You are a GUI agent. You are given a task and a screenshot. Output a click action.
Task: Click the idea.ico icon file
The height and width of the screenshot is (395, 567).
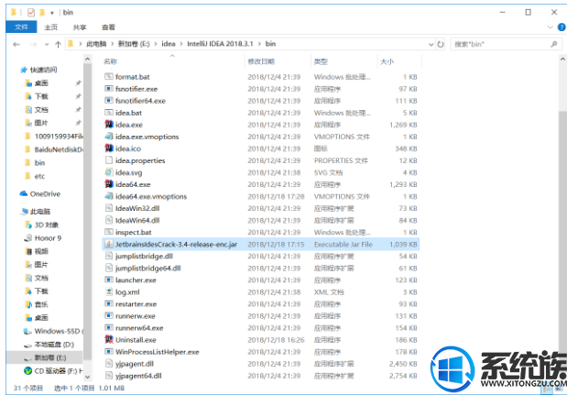109,148
